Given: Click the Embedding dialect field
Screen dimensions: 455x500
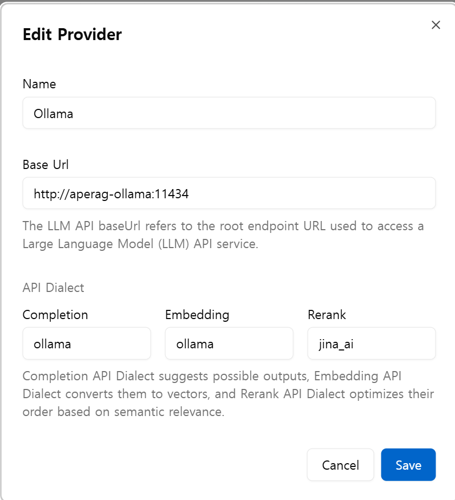Looking at the screenshot, I should (x=229, y=343).
